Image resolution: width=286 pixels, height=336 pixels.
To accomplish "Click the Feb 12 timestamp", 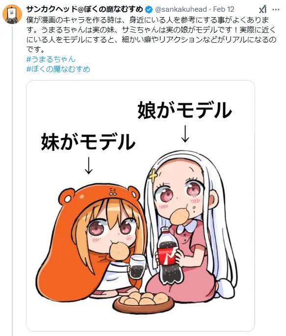I will 224,9.
